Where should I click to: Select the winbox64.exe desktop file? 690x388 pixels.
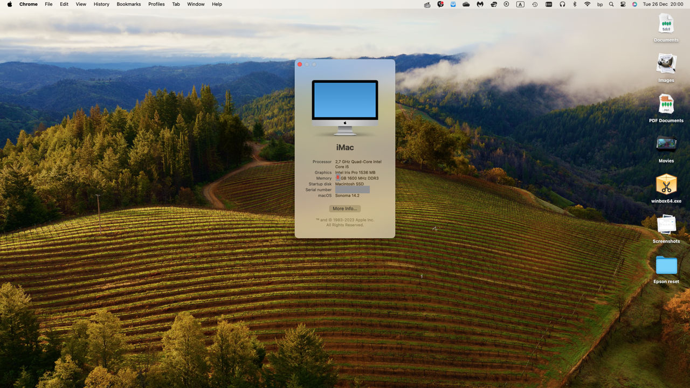[666, 189]
